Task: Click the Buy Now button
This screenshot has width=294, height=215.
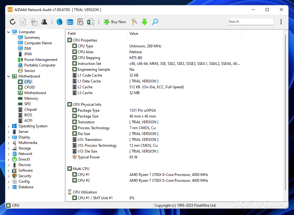Action: 115,22
